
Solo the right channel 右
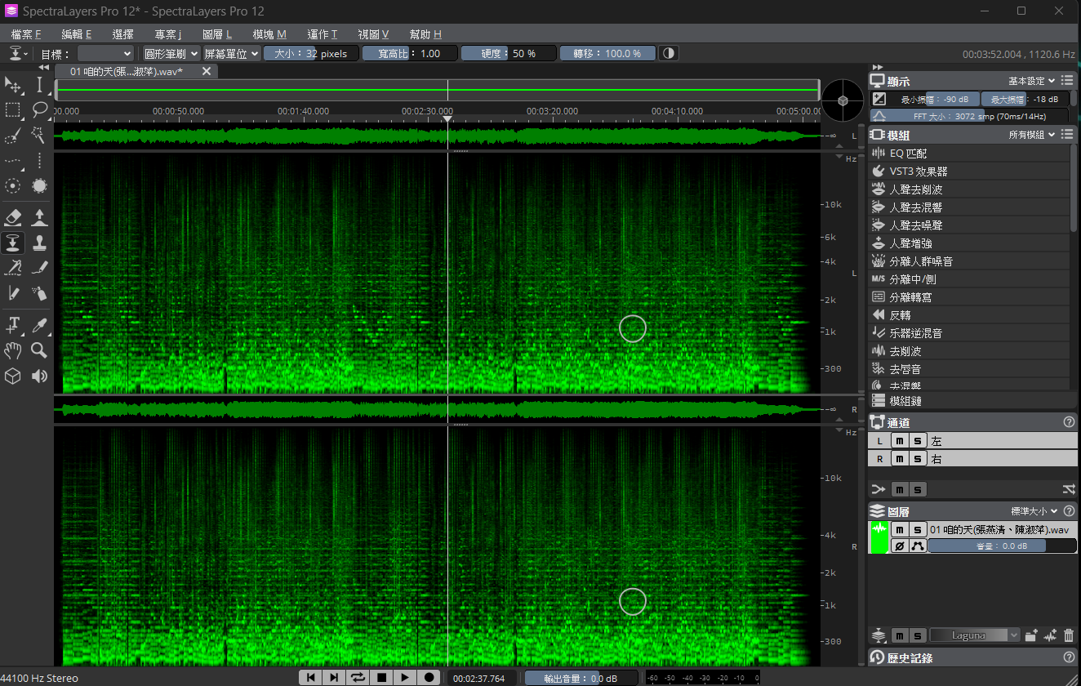pyautogui.click(x=918, y=459)
